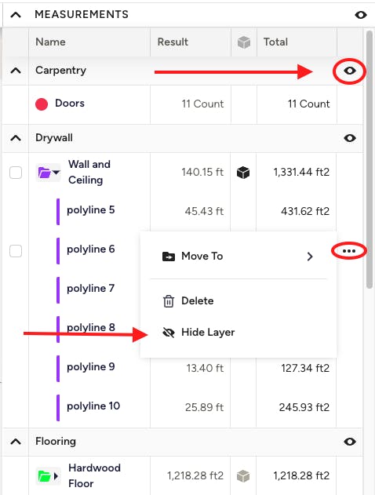Collapse the Measurements panel chevron
The height and width of the screenshot is (495, 375).
(x=16, y=15)
